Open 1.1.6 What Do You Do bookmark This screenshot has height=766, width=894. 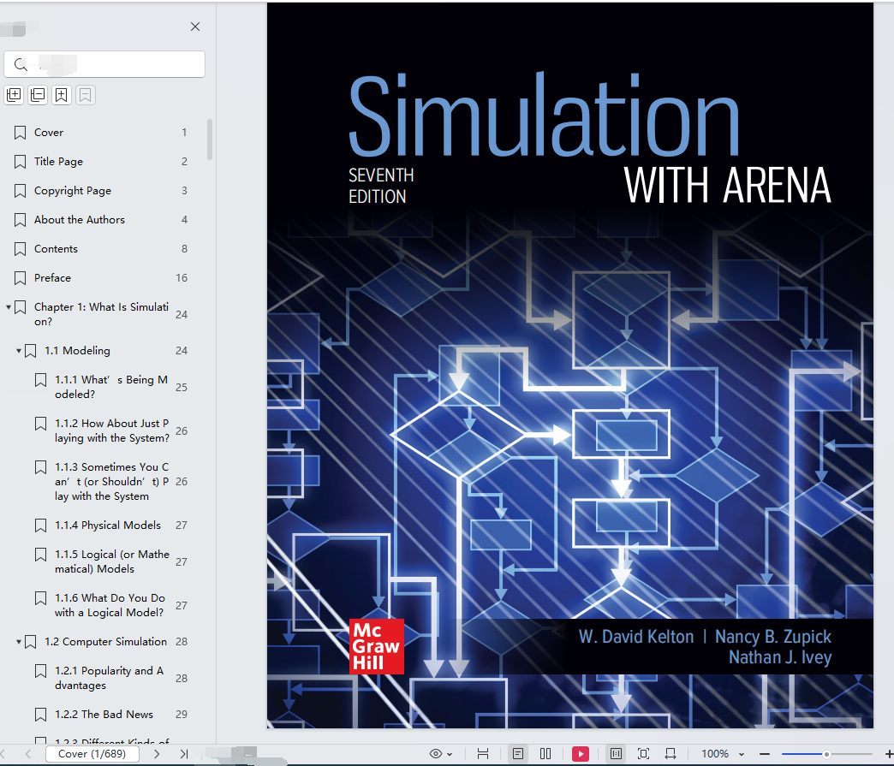tap(110, 605)
